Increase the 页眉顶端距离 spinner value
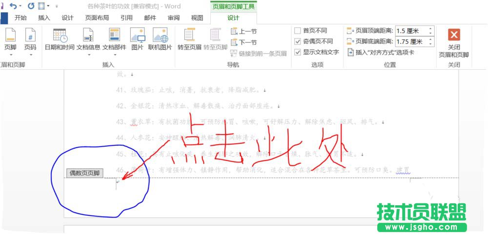Screen dimensions: 488x235 [430, 28]
